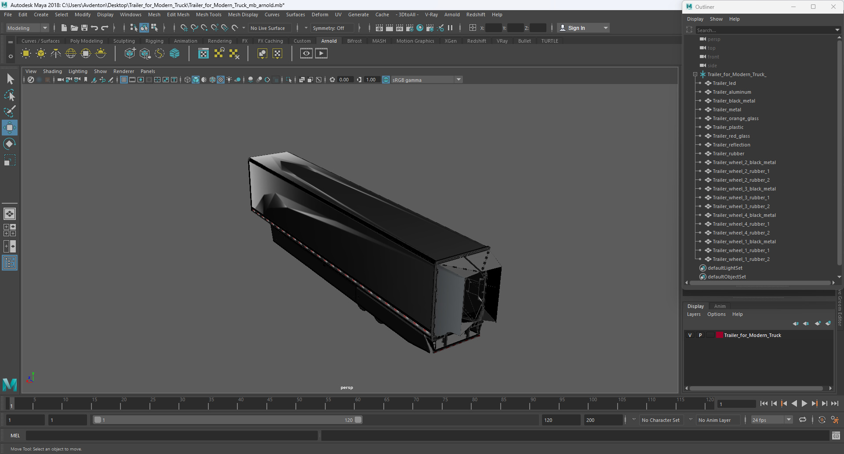Activate the Select tool arrow
The height and width of the screenshot is (454, 844).
pos(10,79)
